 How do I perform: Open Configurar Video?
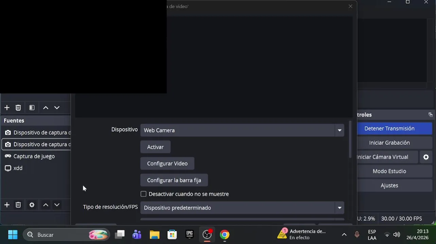point(167,164)
